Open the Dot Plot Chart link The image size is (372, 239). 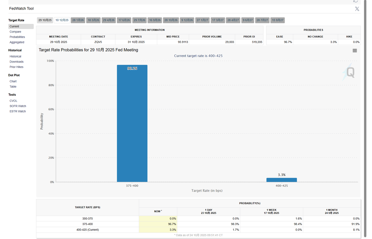pyautogui.click(x=13, y=81)
